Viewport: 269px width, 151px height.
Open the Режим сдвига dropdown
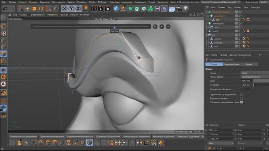pyautogui.click(x=255, y=77)
